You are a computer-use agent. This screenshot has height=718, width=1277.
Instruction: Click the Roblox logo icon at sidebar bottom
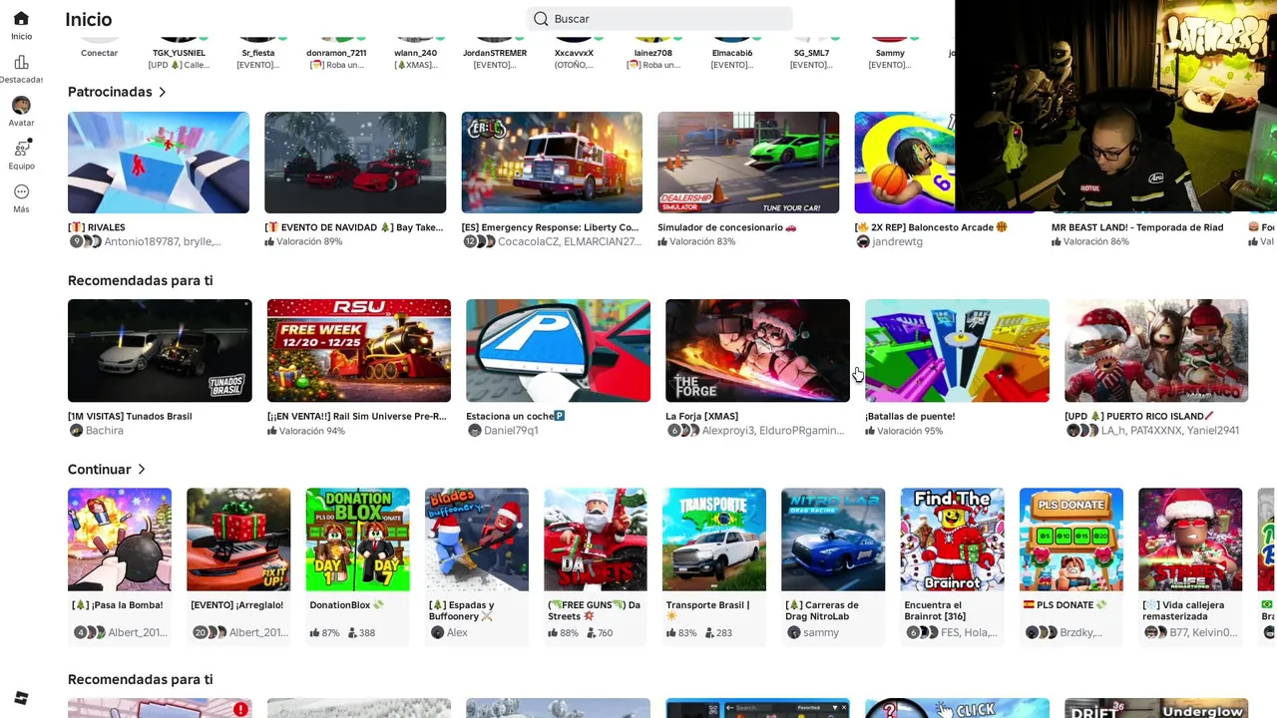[x=21, y=697]
